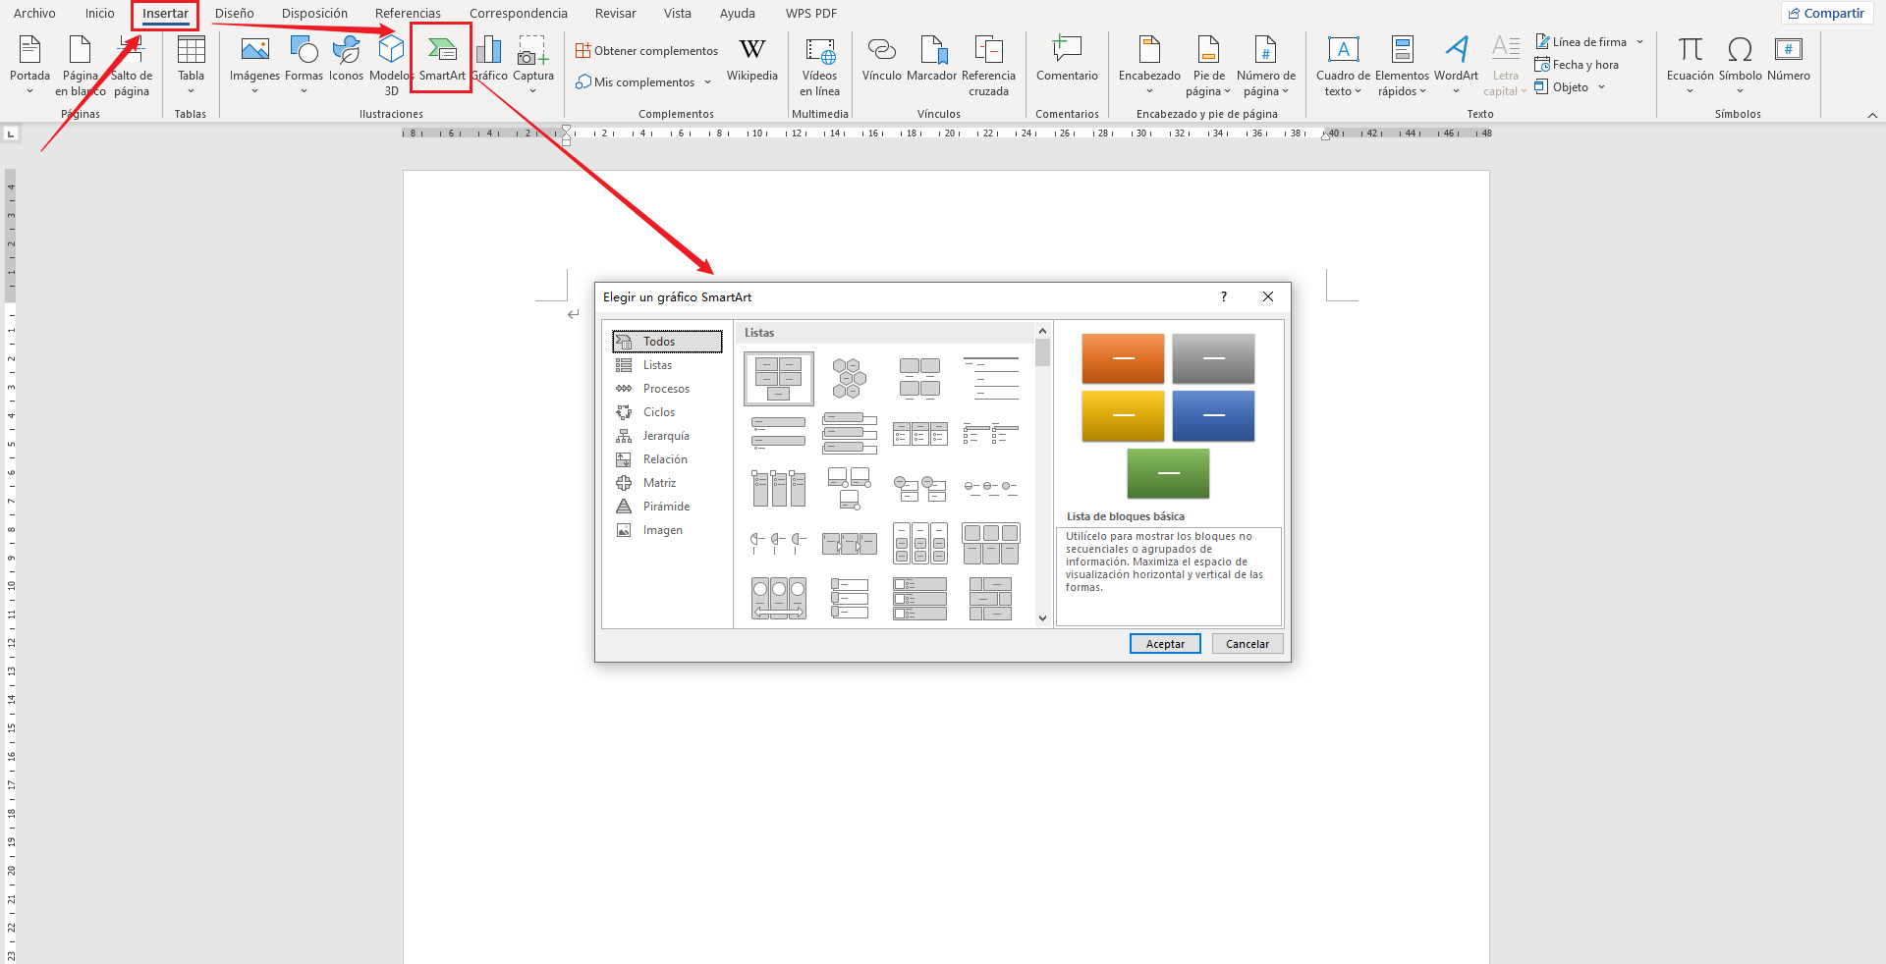Add a blank page with Página en blanco

pyautogui.click(x=80, y=65)
